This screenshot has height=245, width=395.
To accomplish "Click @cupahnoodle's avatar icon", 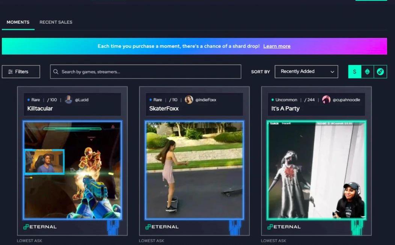I will click(x=326, y=100).
